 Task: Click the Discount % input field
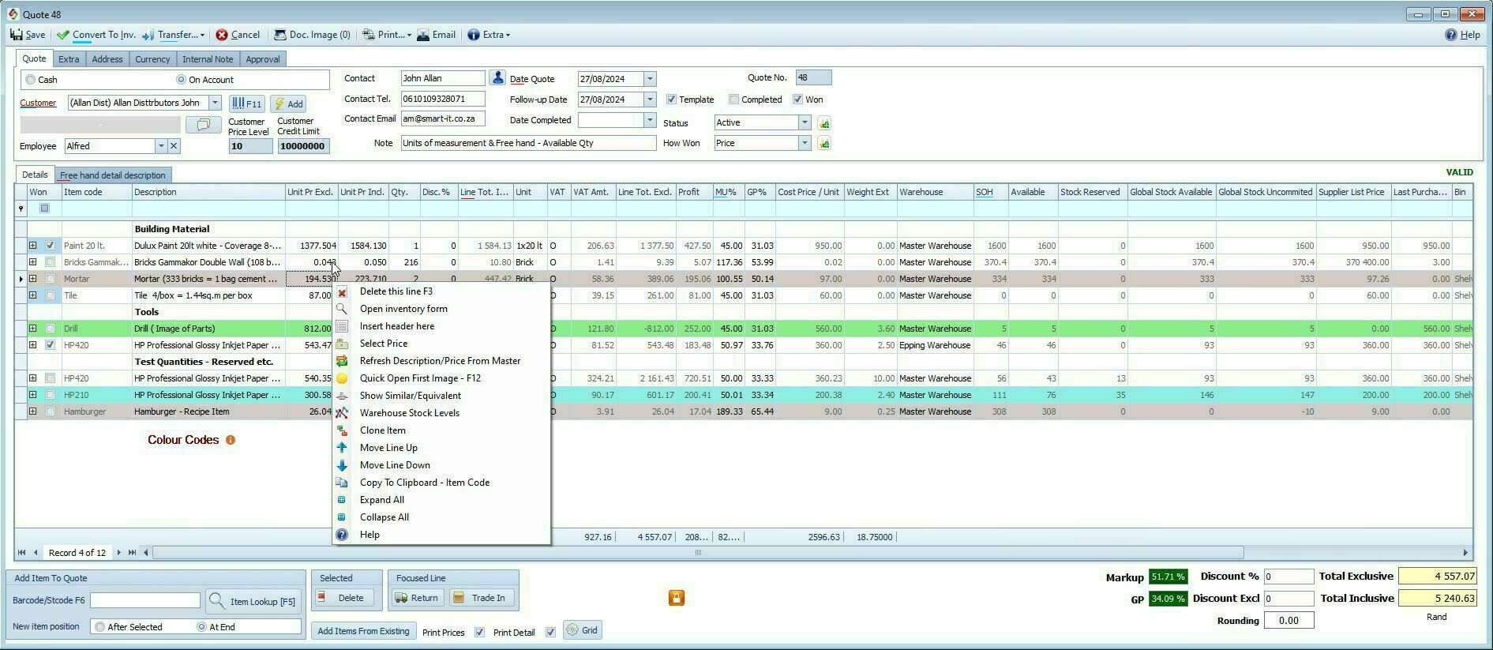click(1289, 577)
